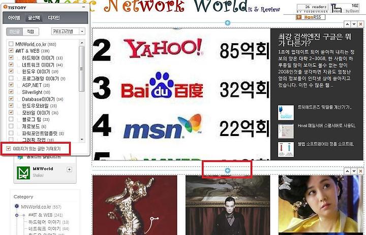Open the 트윗애드온즈 article link
366x235 pixels.
(x=325, y=107)
